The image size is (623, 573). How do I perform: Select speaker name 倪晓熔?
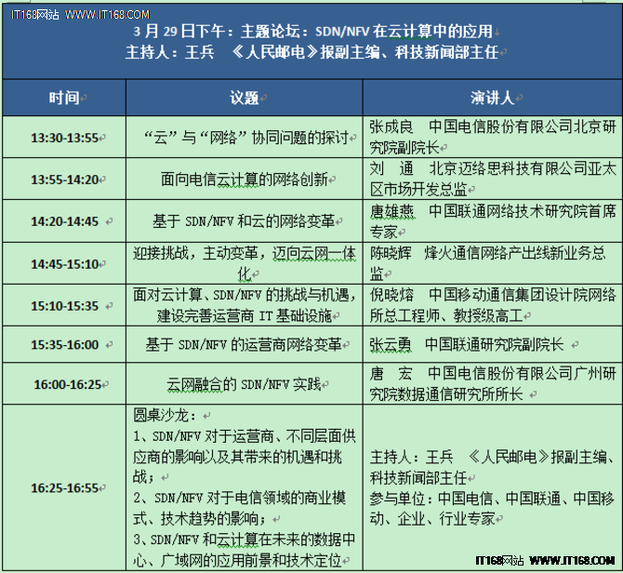pos(392,293)
